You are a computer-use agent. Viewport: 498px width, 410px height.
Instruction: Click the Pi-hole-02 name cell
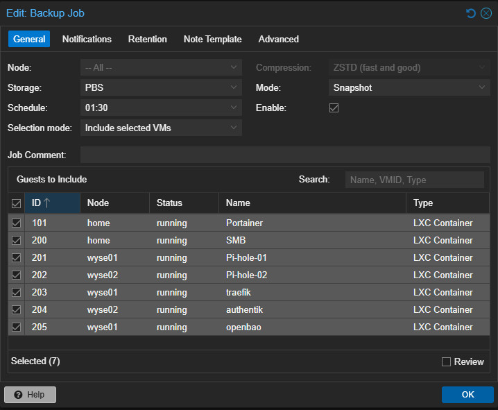(313, 275)
